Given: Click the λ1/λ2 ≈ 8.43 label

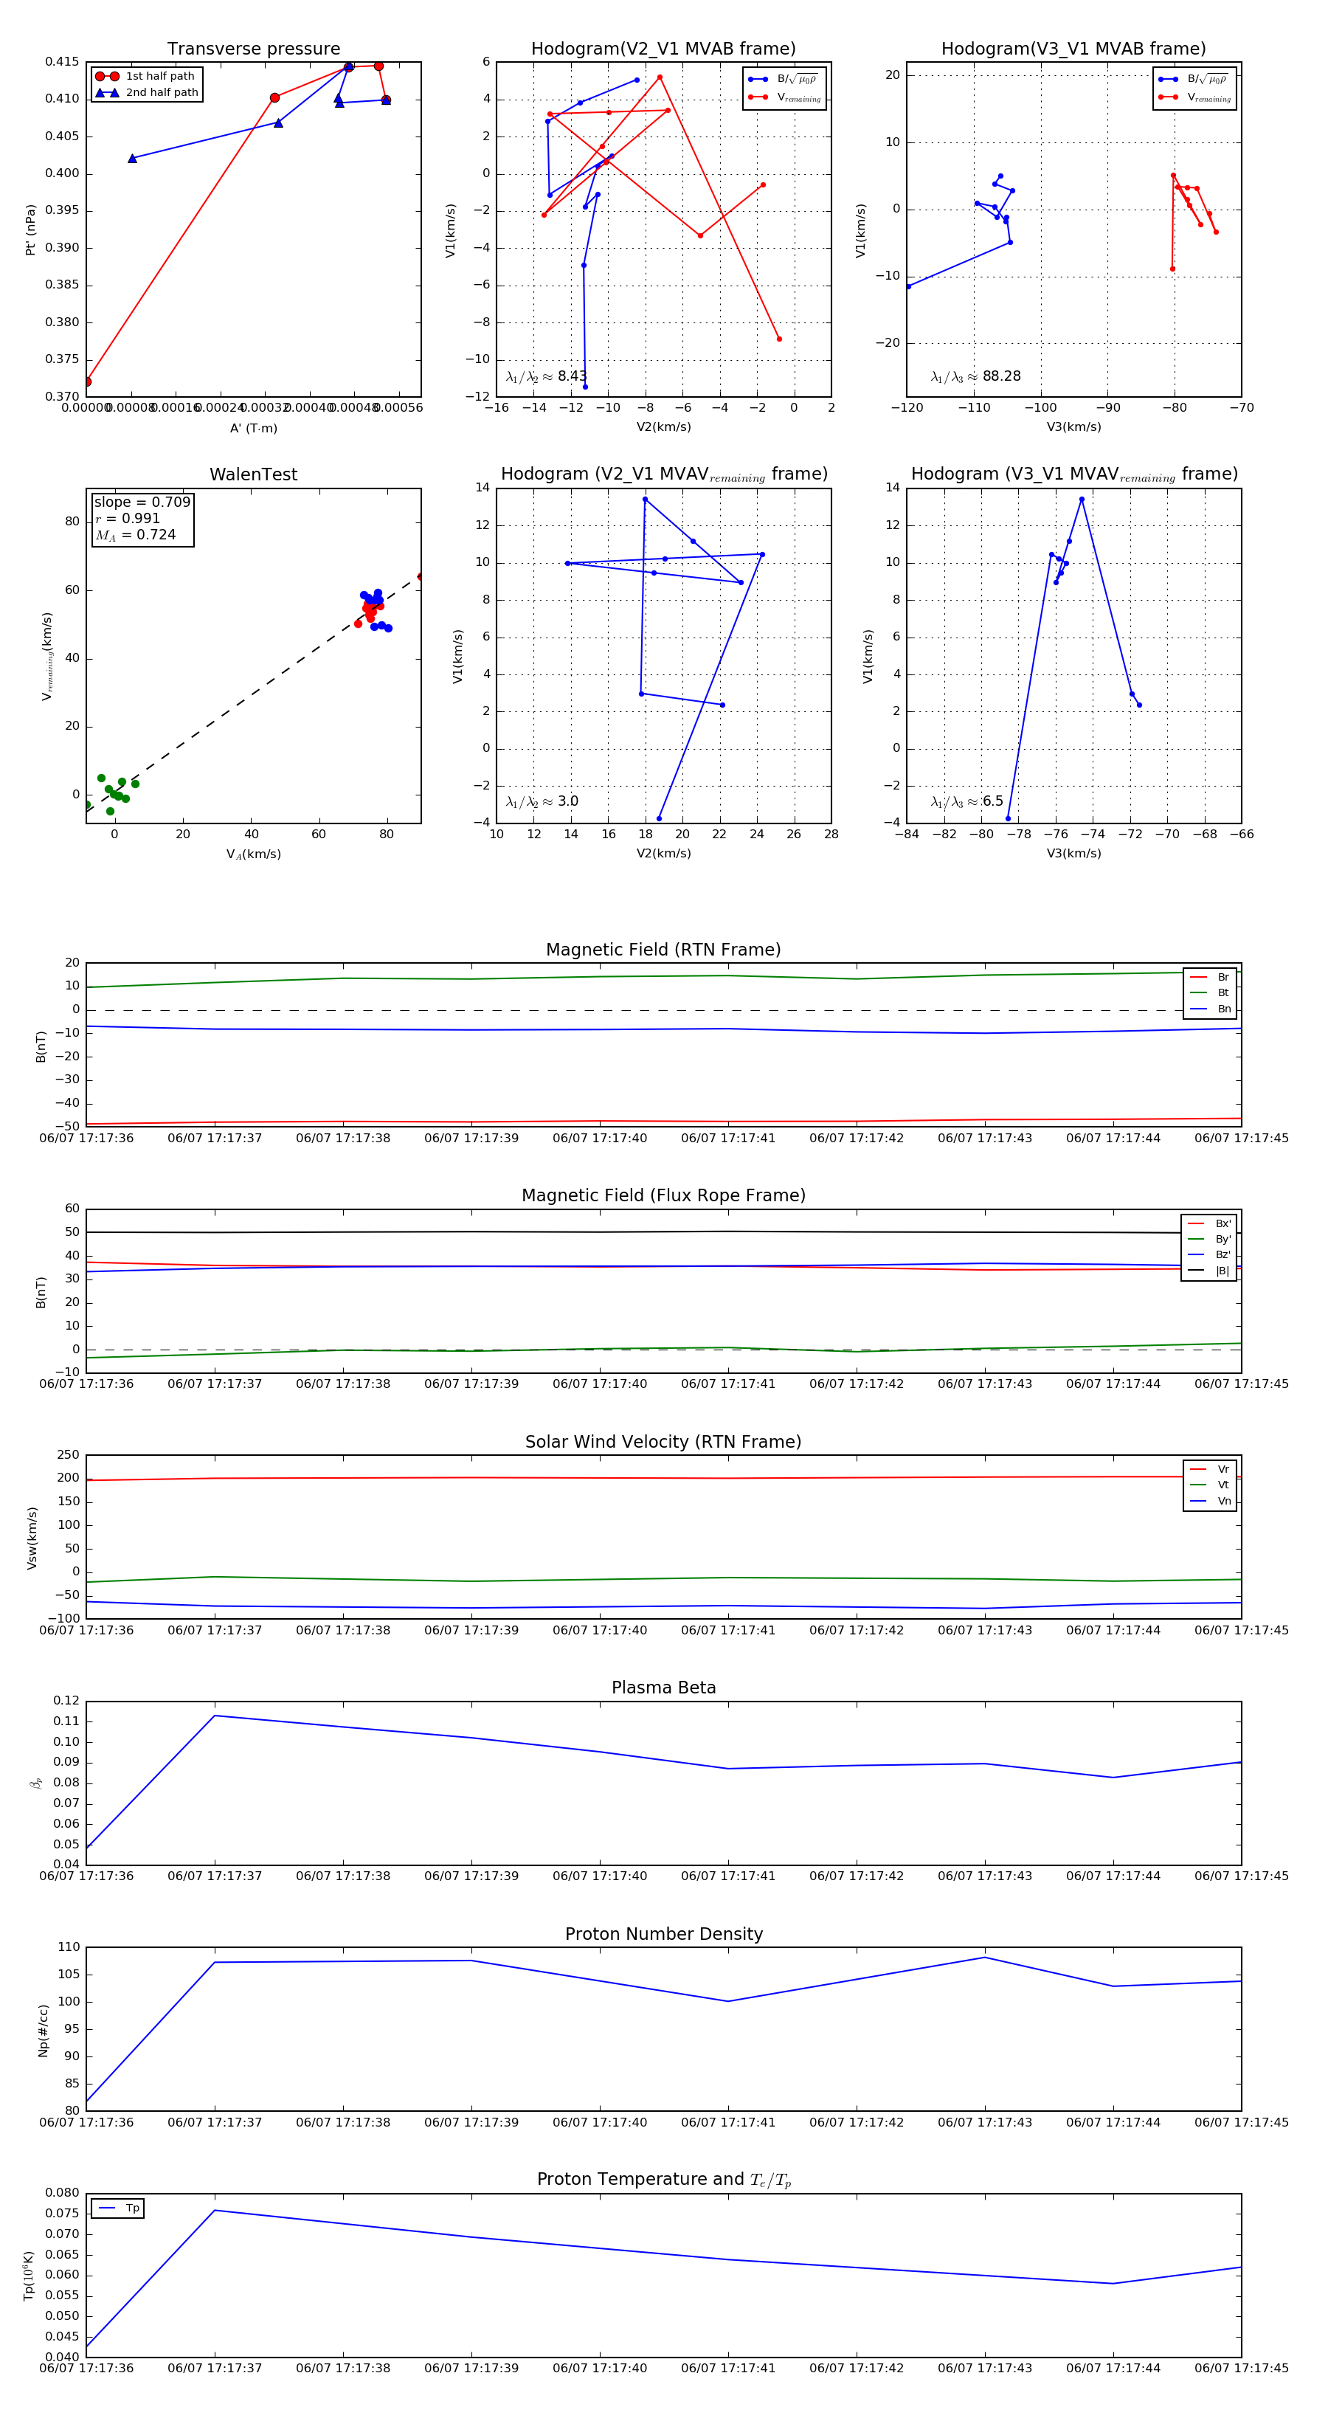Looking at the screenshot, I should coord(546,376).
